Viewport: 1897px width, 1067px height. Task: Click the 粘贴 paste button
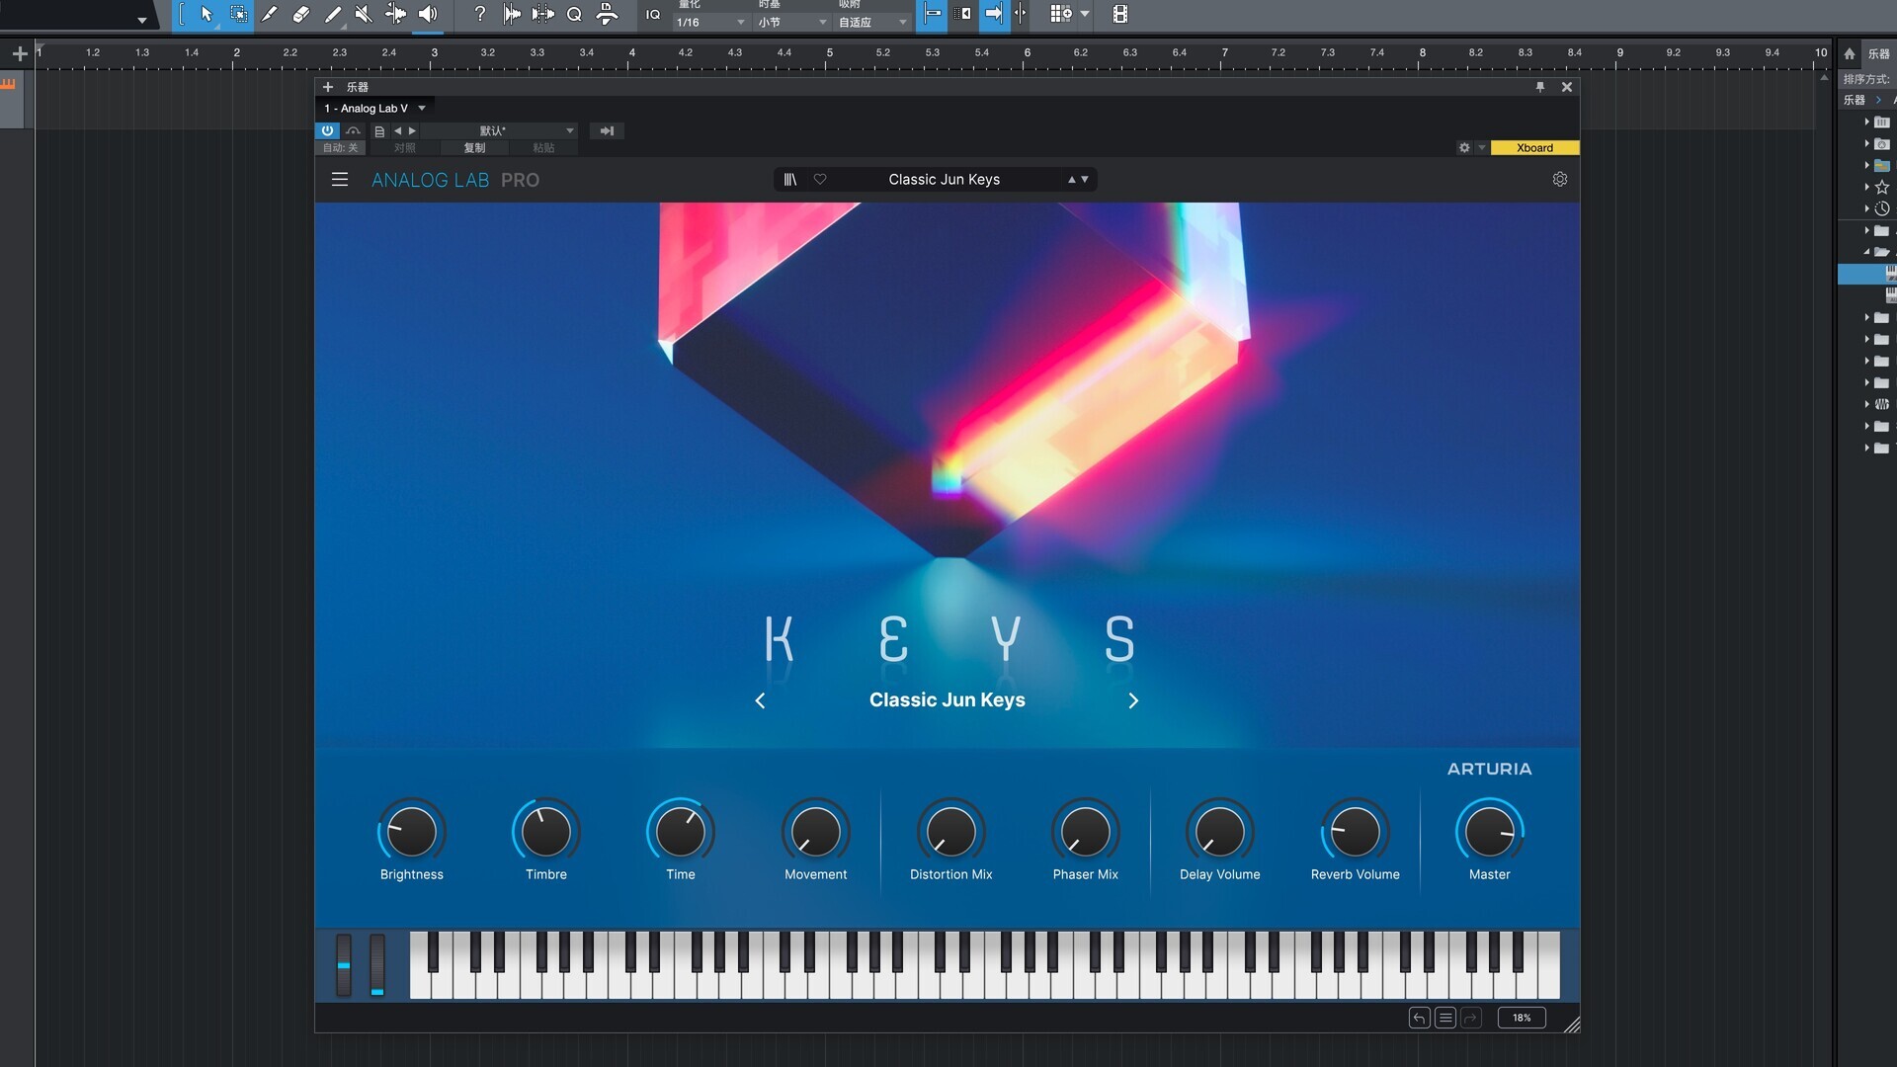point(543,148)
